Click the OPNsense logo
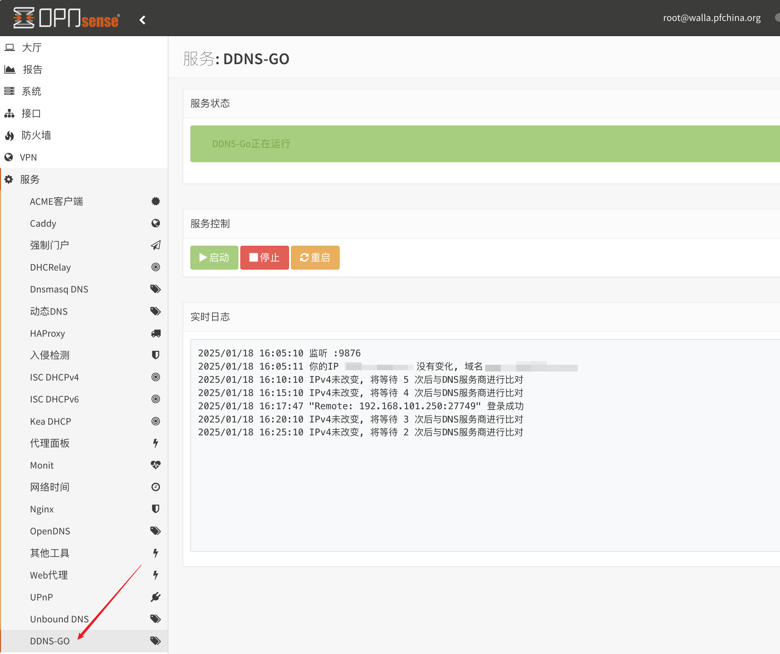This screenshot has width=780, height=654. 66,18
